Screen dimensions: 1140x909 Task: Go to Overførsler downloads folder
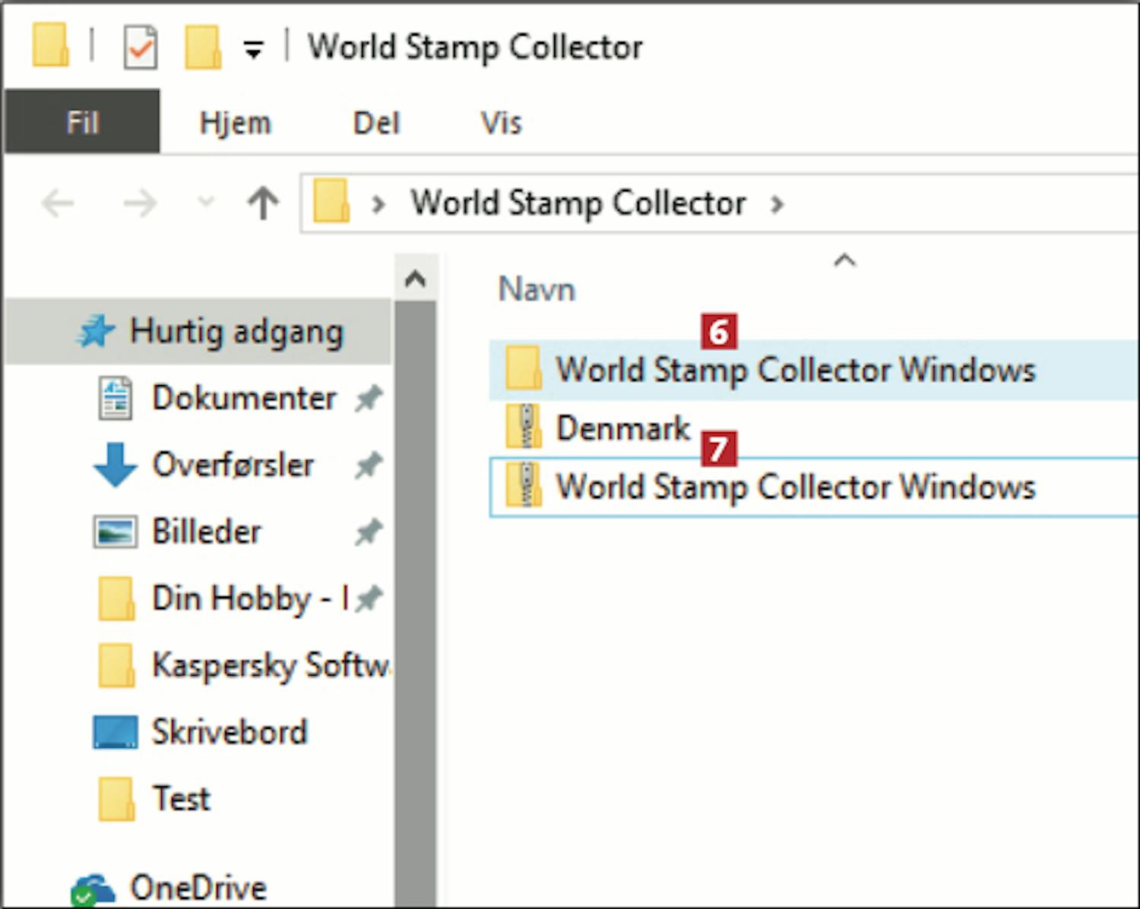233,465
